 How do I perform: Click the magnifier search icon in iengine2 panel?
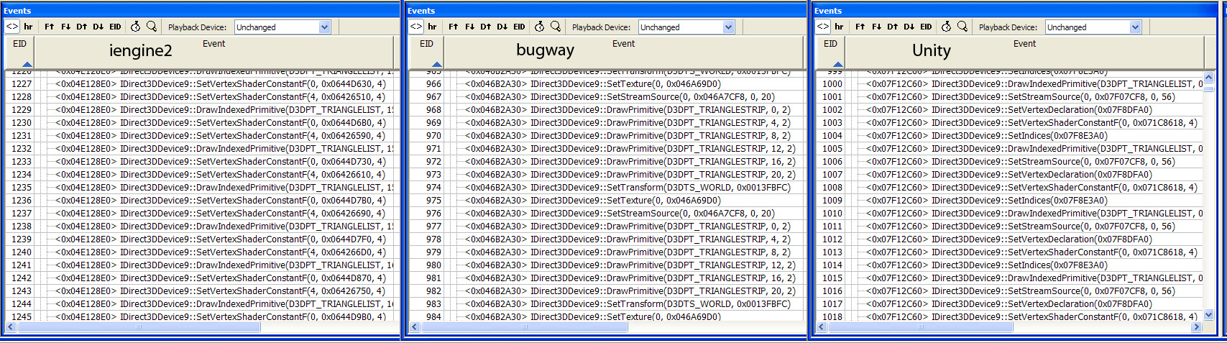[152, 27]
